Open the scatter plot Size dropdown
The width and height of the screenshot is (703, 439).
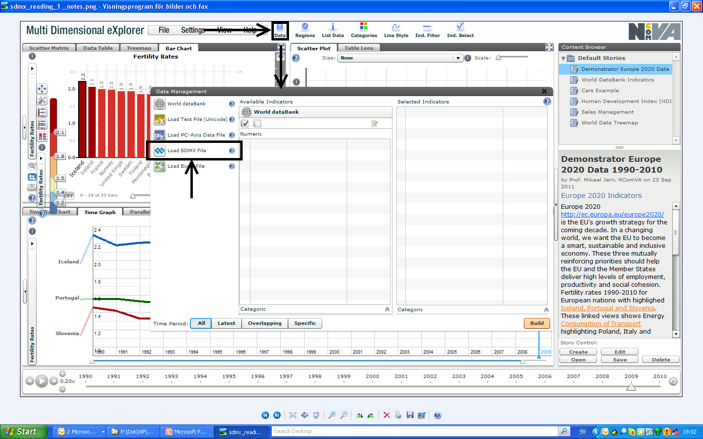coord(400,58)
